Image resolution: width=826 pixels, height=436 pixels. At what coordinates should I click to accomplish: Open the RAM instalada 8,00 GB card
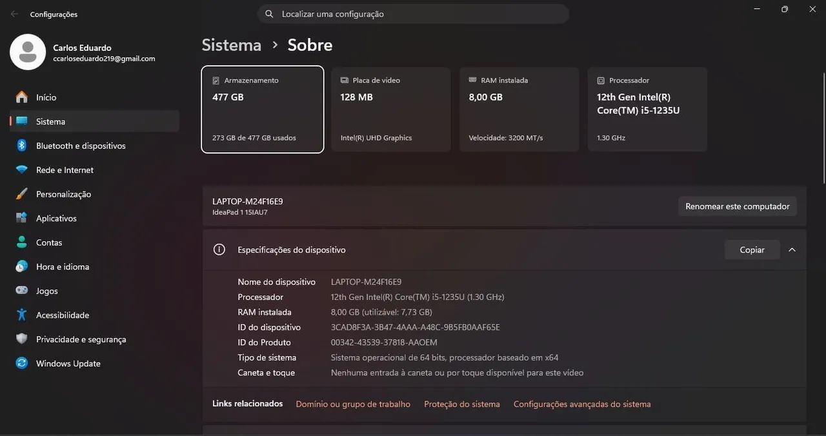519,110
